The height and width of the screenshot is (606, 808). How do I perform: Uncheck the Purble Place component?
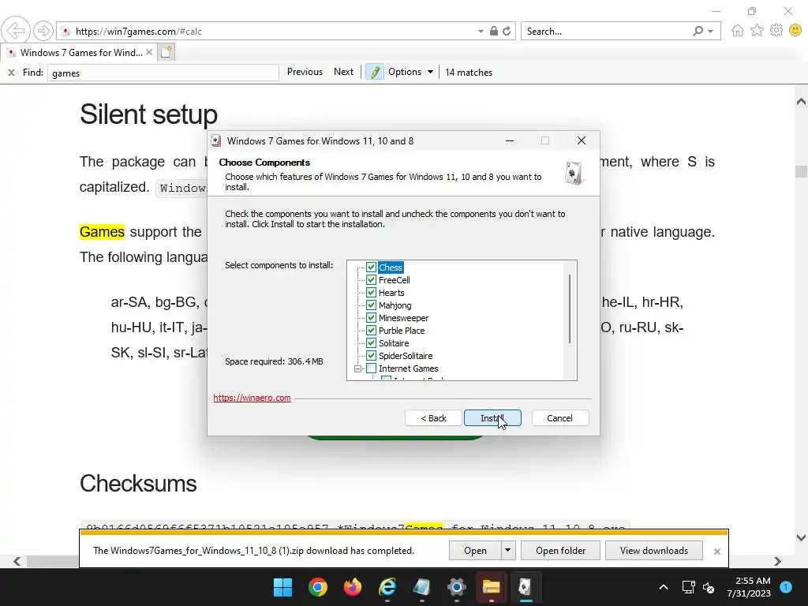click(x=371, y=331)
